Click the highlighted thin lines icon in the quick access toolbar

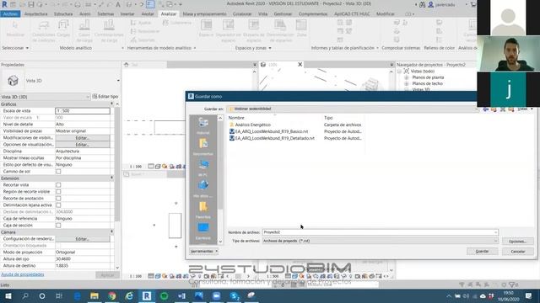[150, 4]
